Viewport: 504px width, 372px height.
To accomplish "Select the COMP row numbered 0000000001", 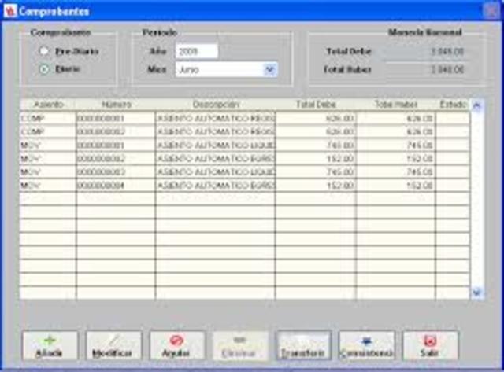I will 245,119.
